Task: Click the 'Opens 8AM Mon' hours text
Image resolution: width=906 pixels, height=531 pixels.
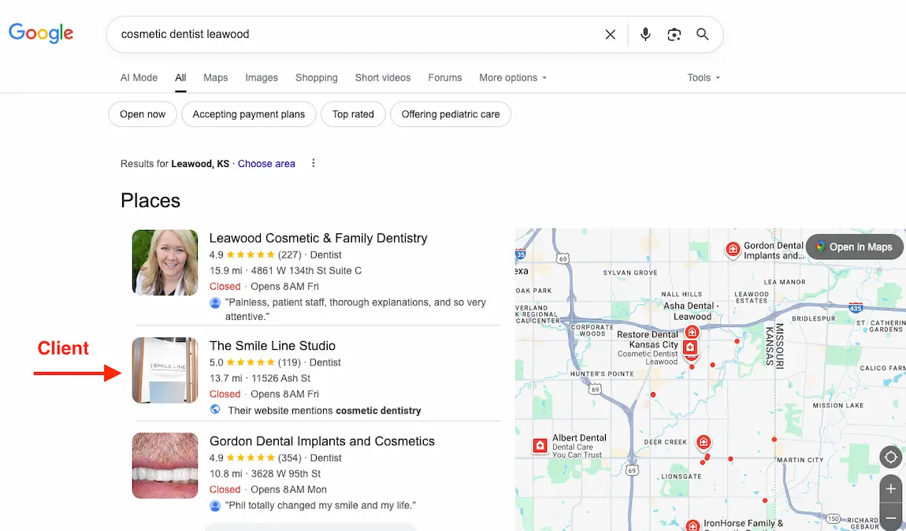Action: (x=288, y=489)
